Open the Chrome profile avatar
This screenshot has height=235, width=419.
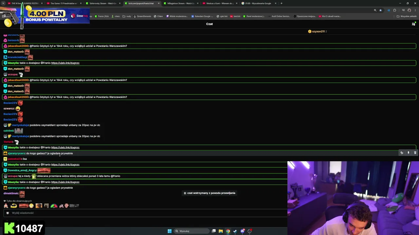click(x=409, y=10)
